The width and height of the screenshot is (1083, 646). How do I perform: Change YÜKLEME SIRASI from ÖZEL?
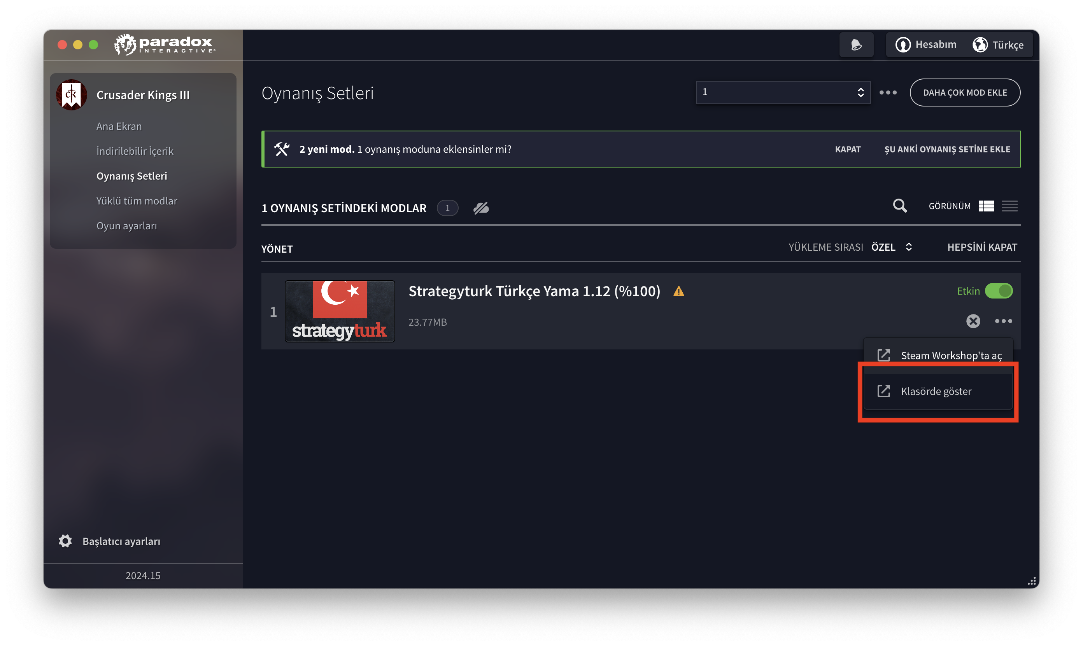coord(891,247)
